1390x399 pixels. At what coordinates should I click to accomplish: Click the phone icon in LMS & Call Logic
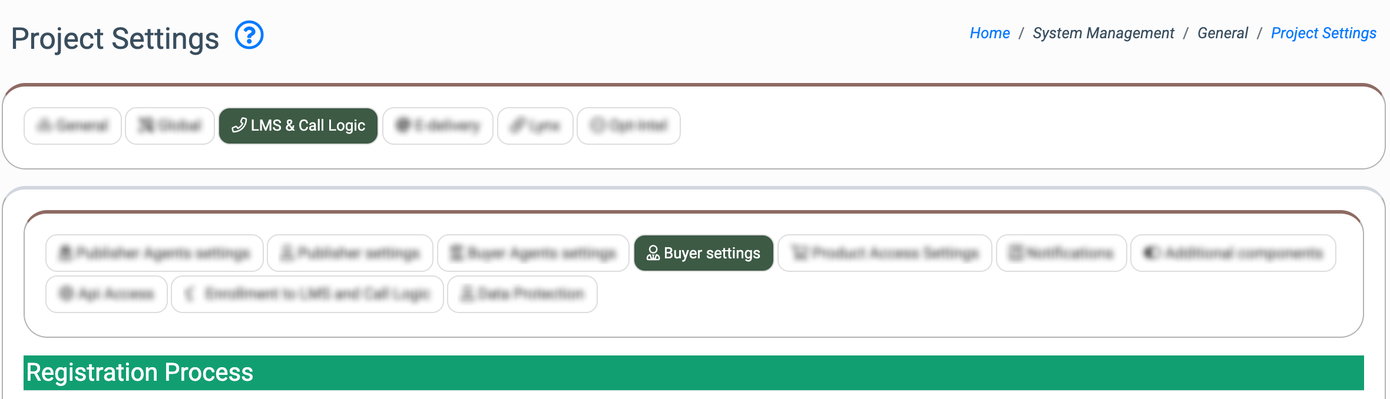[x=239, y=125]
